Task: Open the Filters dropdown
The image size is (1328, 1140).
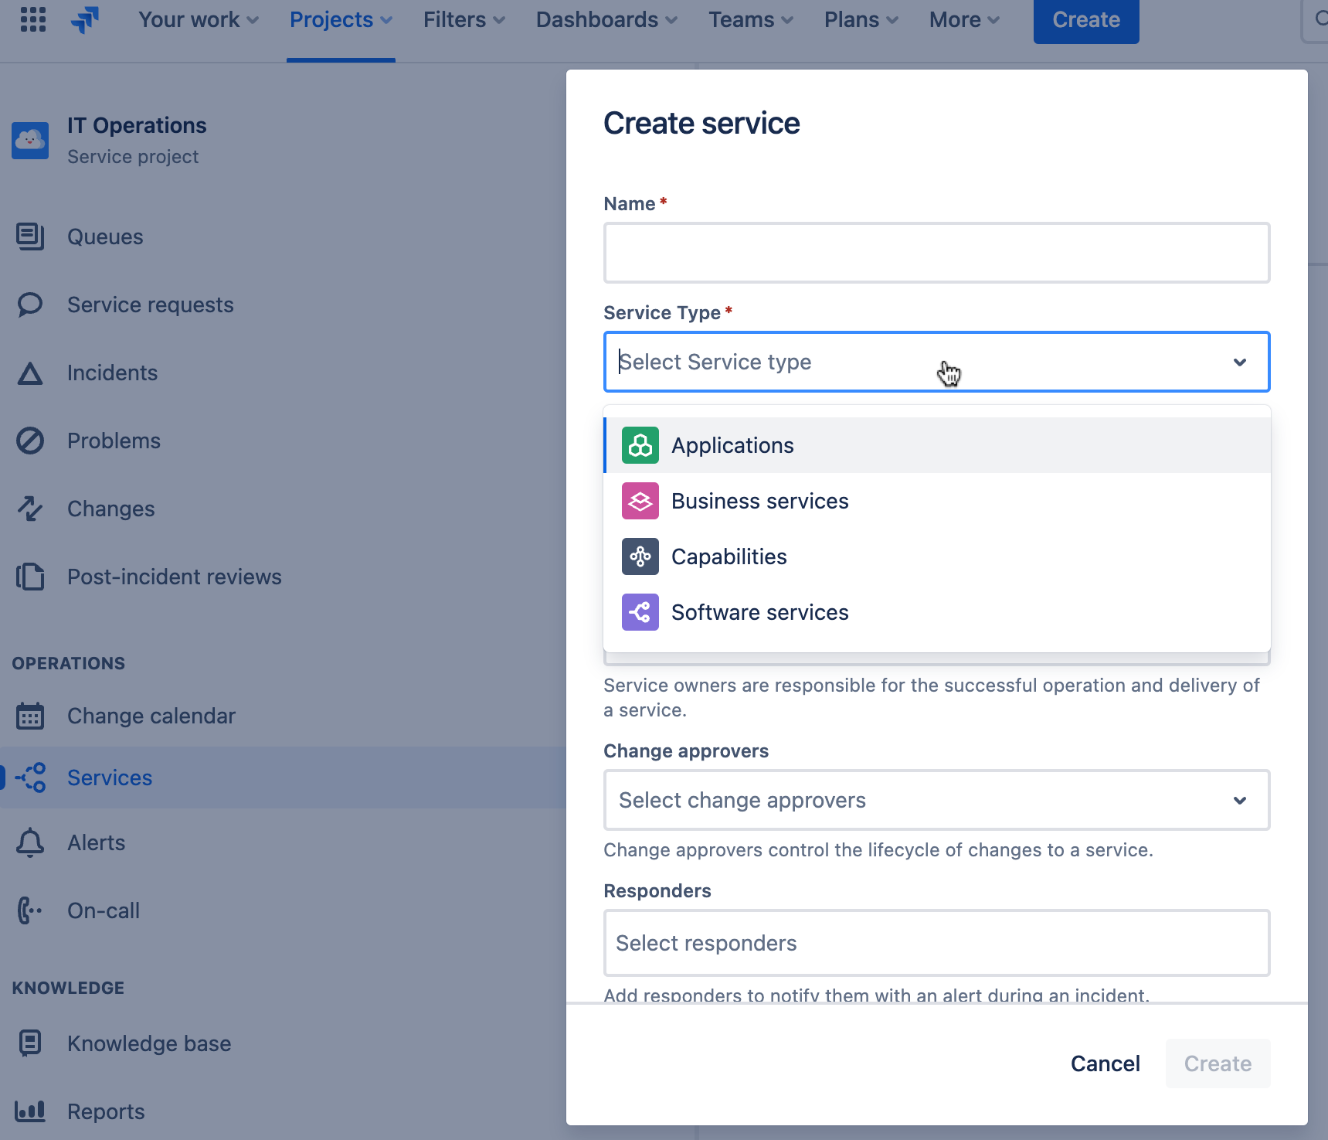Action: click(x=464, y=19)
